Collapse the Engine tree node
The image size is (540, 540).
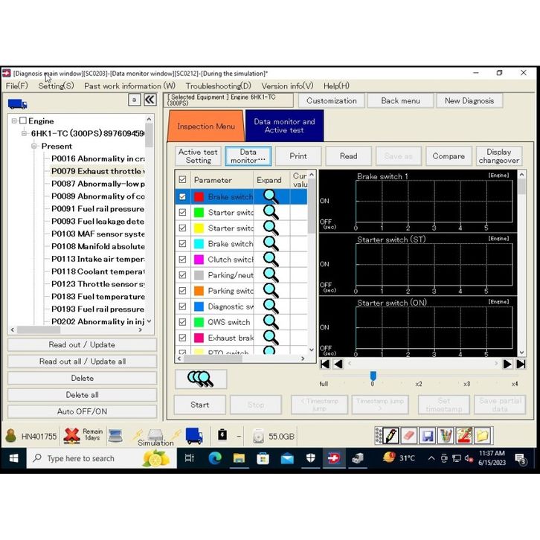tap(13, 120)
